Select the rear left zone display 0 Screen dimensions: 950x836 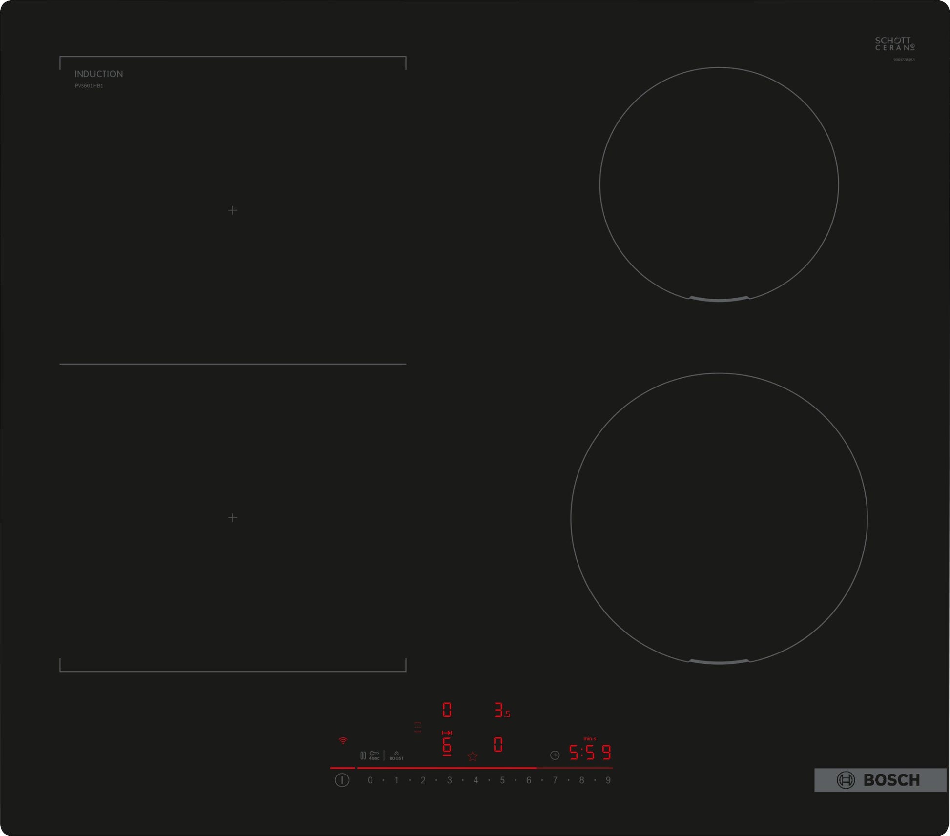(447, 710)
